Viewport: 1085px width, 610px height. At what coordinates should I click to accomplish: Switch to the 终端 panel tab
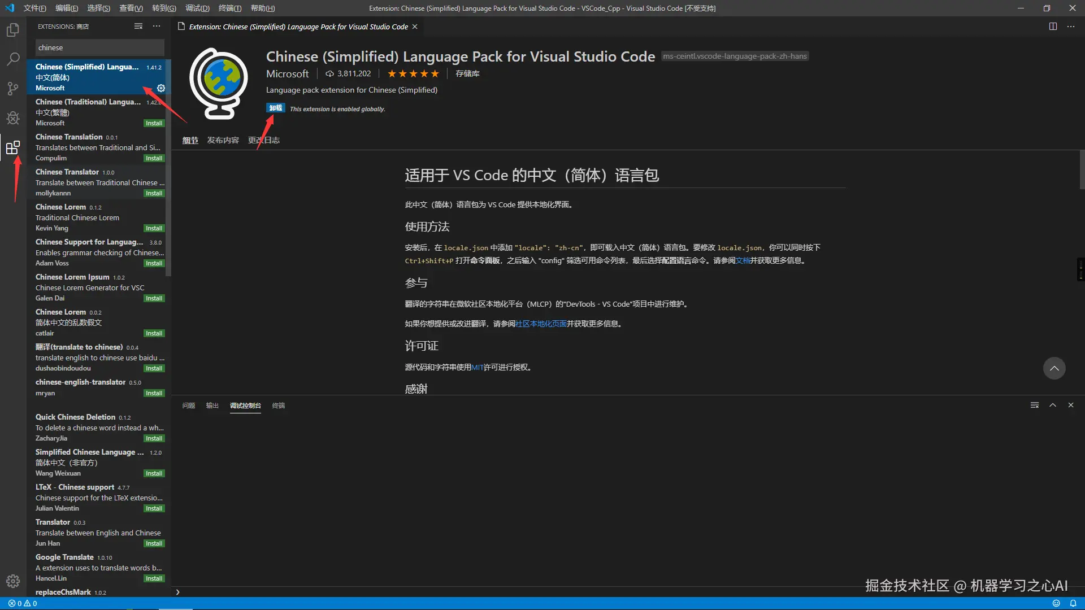click(279, 406)
